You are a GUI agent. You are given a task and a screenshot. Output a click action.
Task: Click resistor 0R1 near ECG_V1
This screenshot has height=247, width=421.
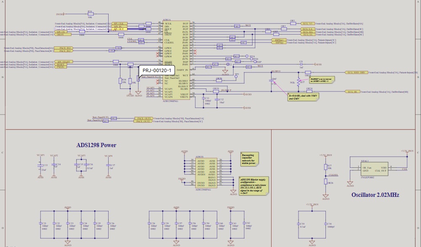pos(293,23)
